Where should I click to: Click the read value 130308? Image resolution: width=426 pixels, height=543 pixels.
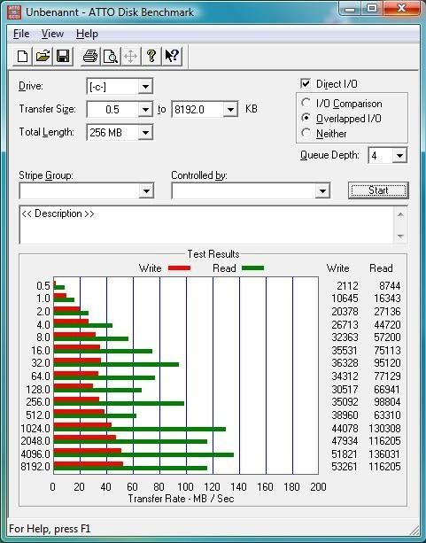click(384, 429)
